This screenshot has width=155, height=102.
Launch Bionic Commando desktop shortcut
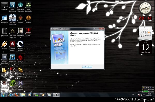point(12,7)
